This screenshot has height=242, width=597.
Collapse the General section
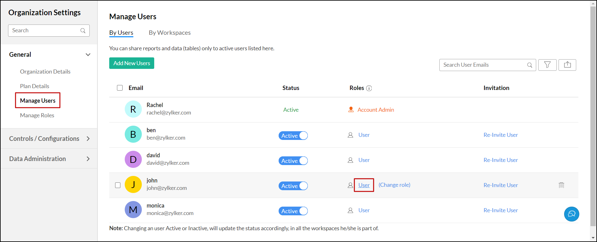88,55
